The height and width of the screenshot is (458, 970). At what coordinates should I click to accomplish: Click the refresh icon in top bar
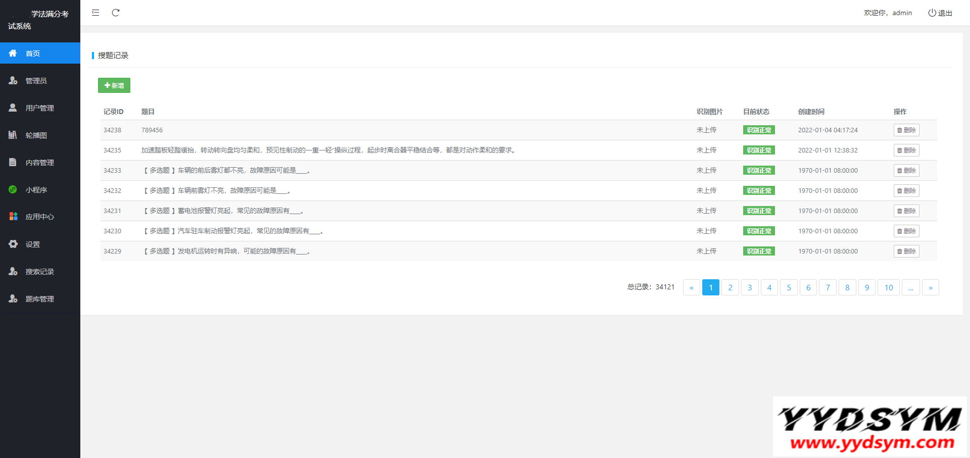tap(116, 13)
